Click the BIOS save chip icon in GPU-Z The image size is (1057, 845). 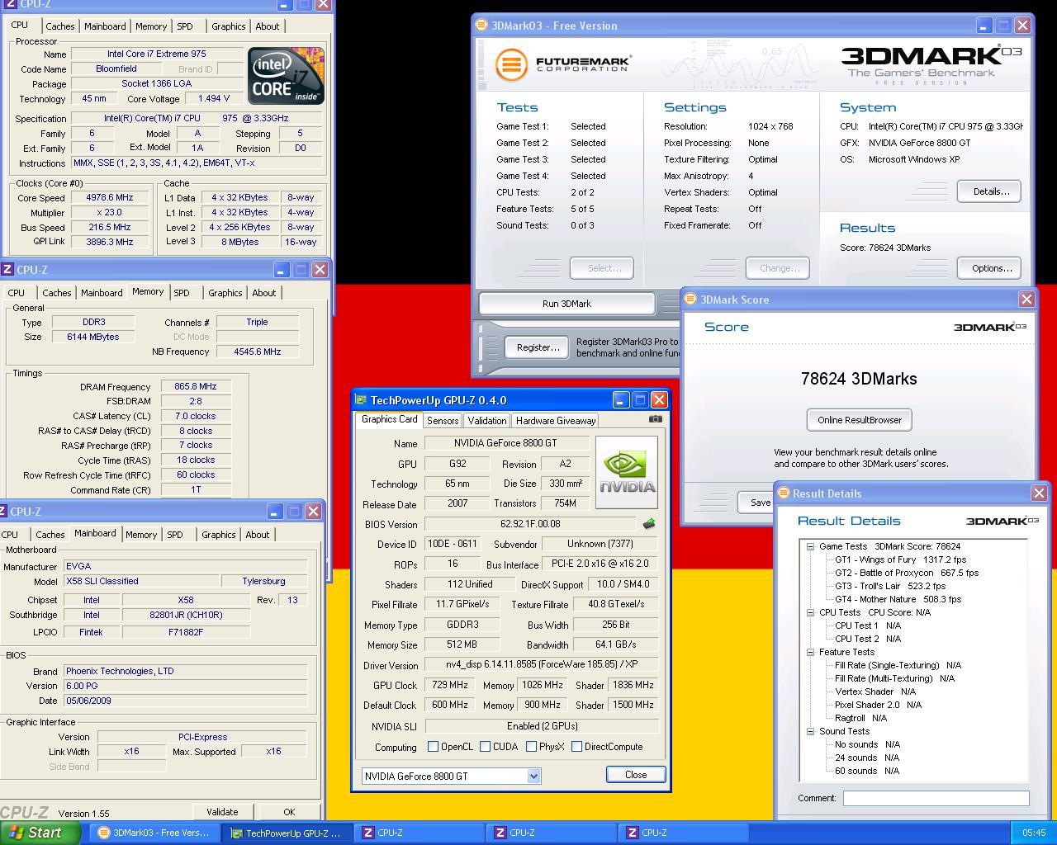649,524
